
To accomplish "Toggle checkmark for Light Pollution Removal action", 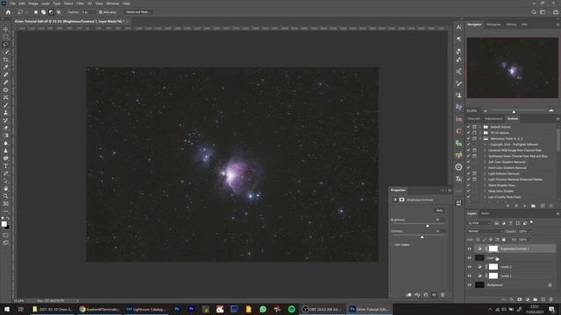I will click(x=468, y=173).
